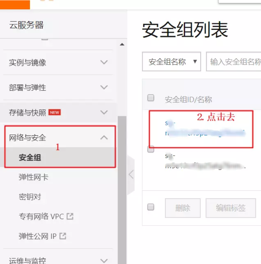Viewport: 261px width, 264px height.
Task: Expand the 实例与镜像 section
Action: pos(58,62)
